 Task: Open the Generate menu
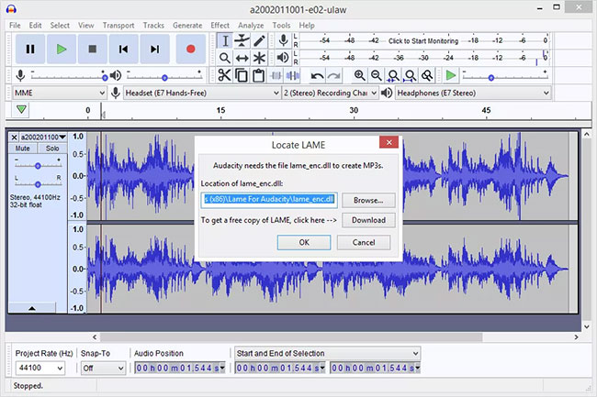pos(187,26)
